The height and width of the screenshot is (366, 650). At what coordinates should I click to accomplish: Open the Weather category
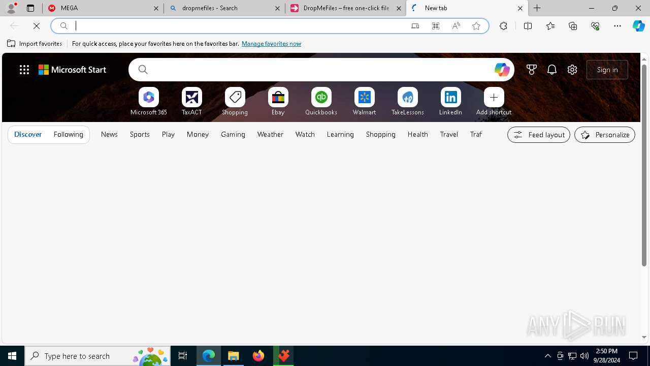(270, 135)
